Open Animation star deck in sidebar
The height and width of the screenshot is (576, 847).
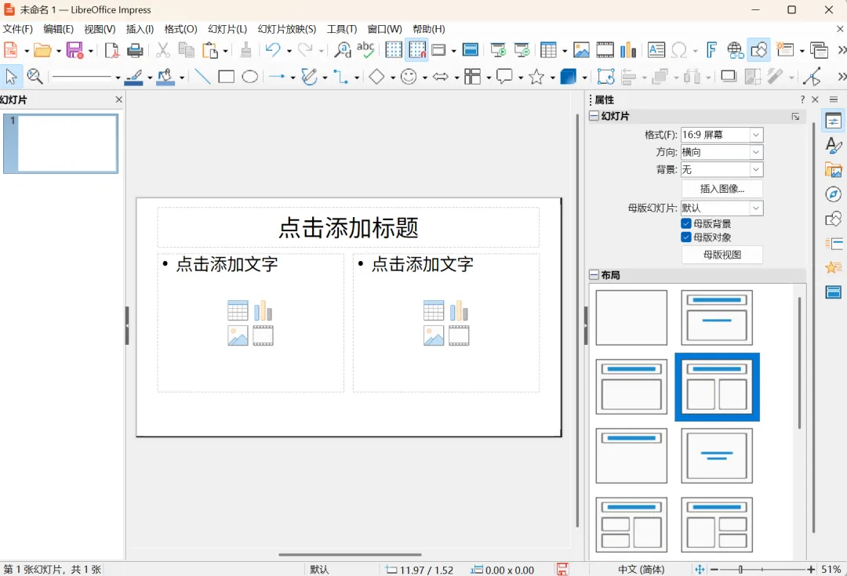pos(834,268)
